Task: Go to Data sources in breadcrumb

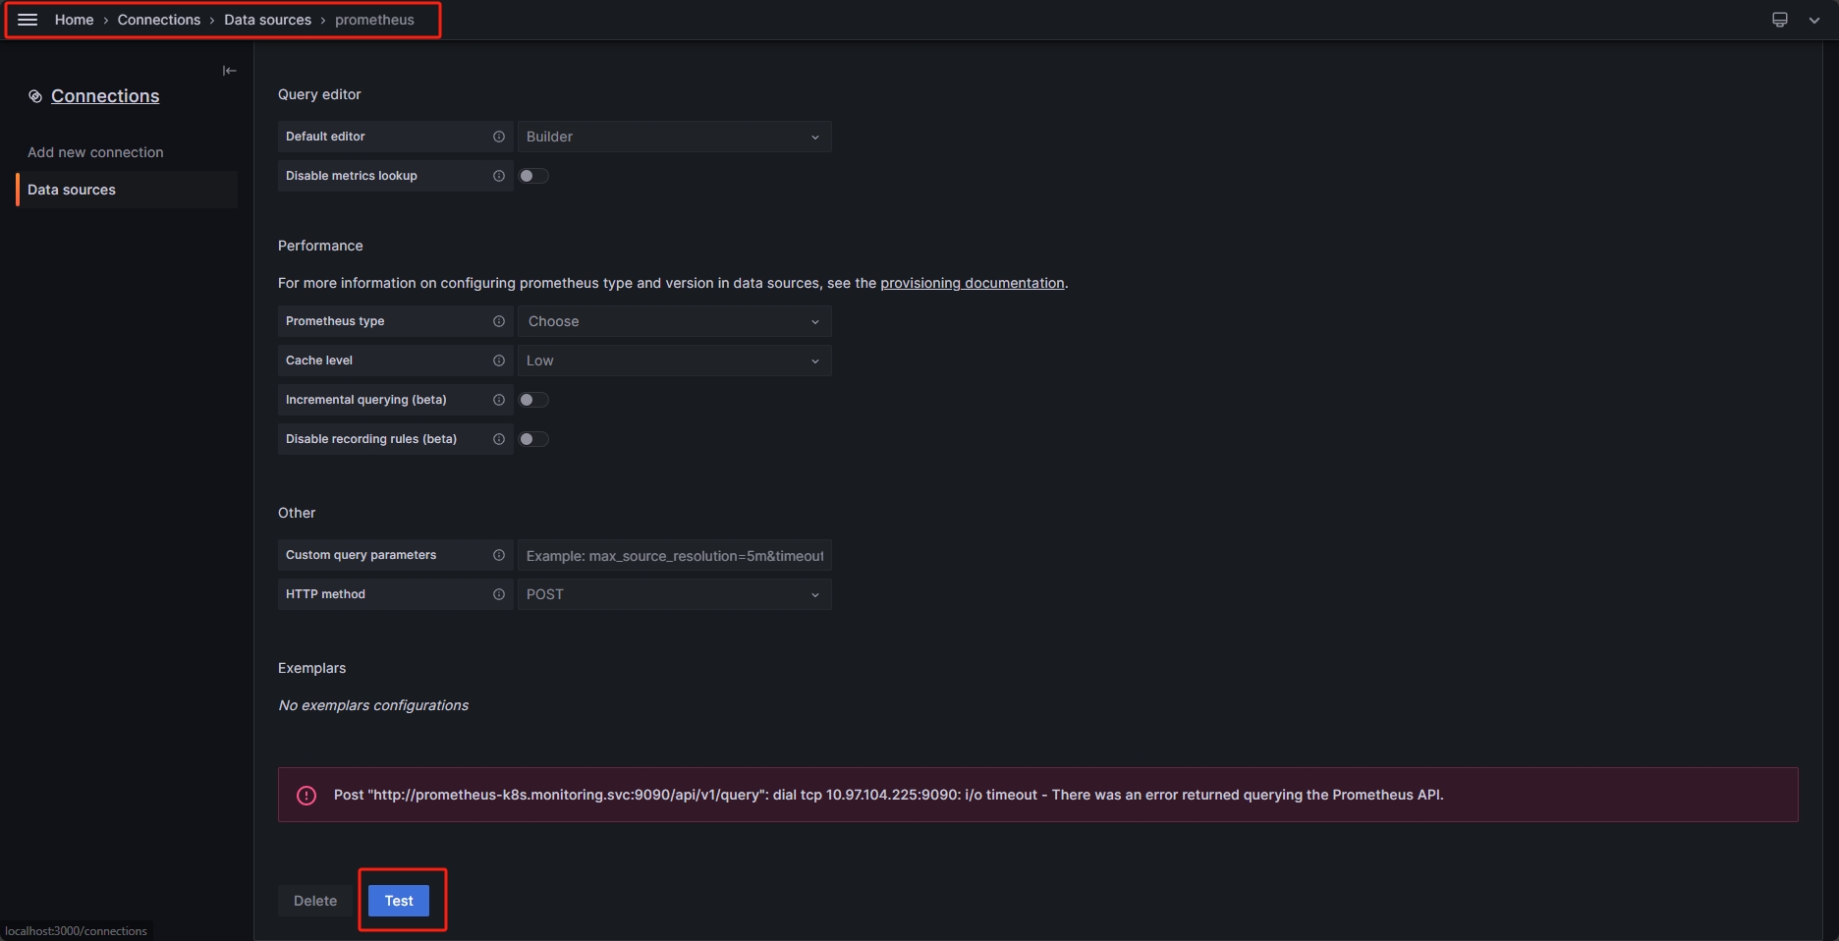Action: click(x=267, y=20)
